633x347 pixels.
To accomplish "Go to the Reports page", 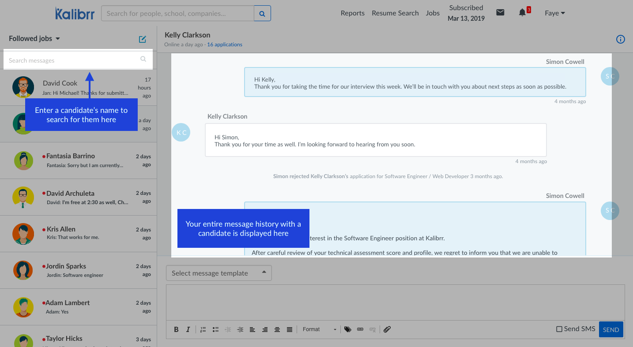I will pos(352,13).
